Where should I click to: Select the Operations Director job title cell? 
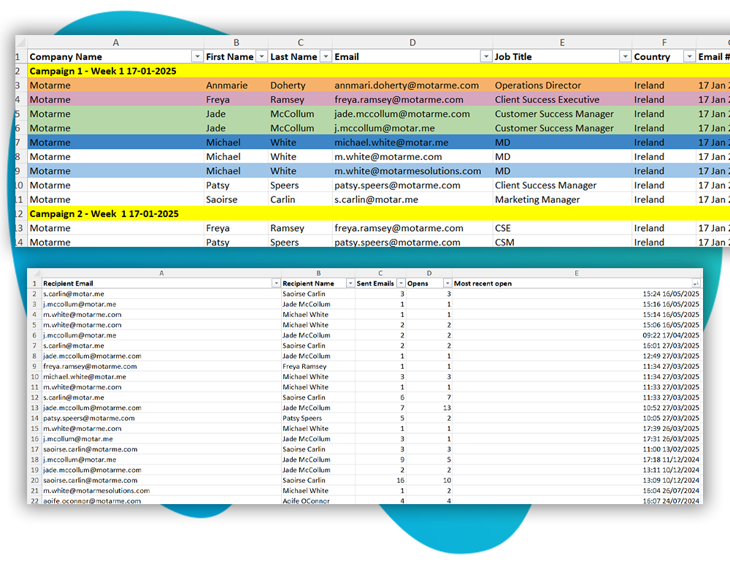(x=538, y=85)
